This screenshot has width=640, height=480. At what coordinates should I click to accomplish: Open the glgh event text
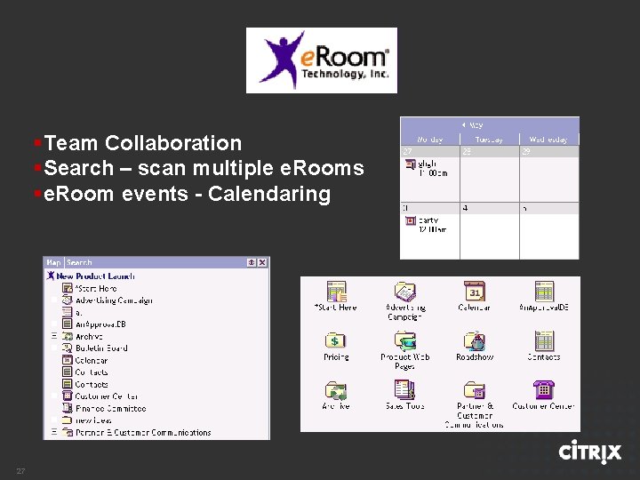pos(433,169)
